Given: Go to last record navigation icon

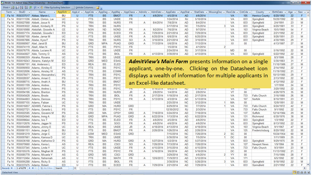Looking at the screenshot, I should tap(33, 168).
